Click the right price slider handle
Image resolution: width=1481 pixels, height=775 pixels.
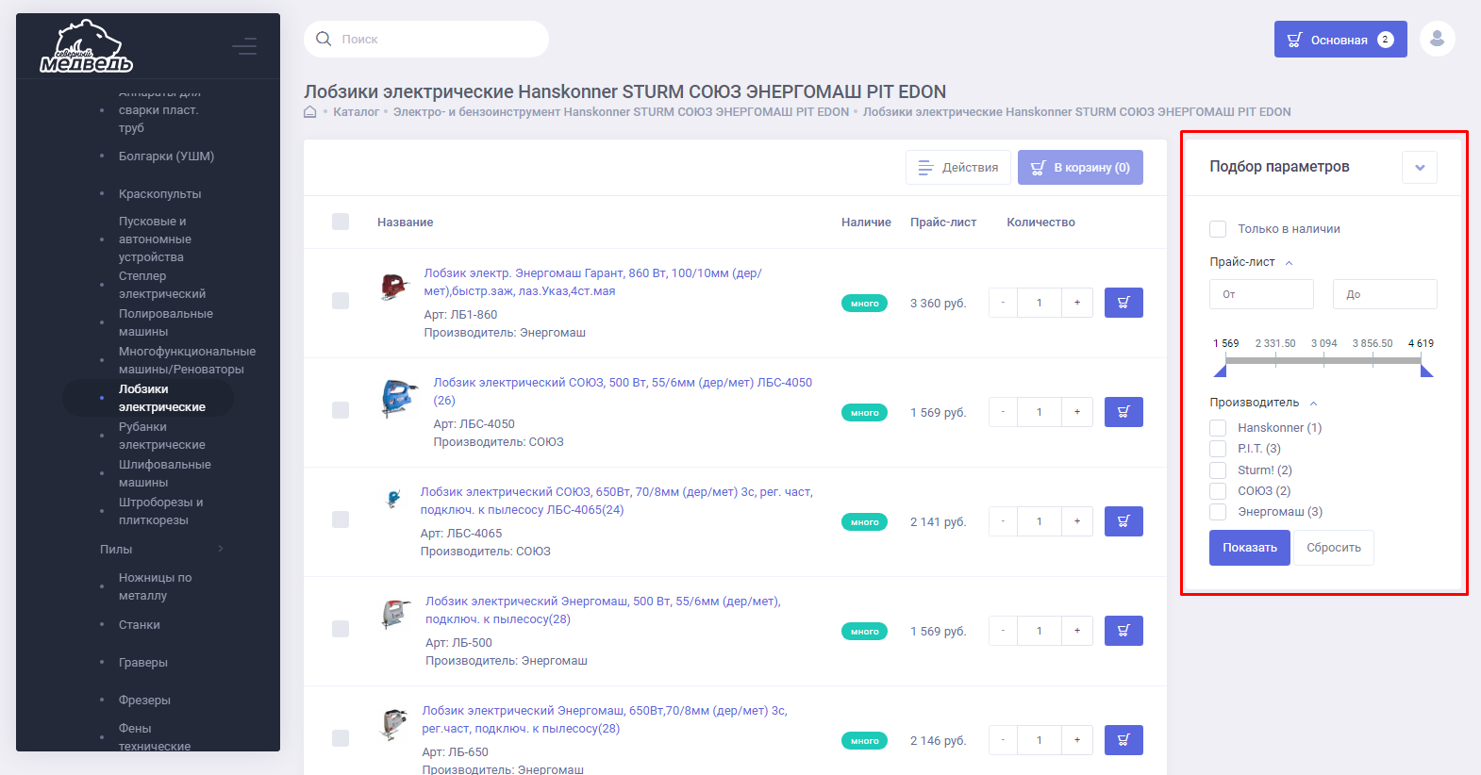(1426, 371)
